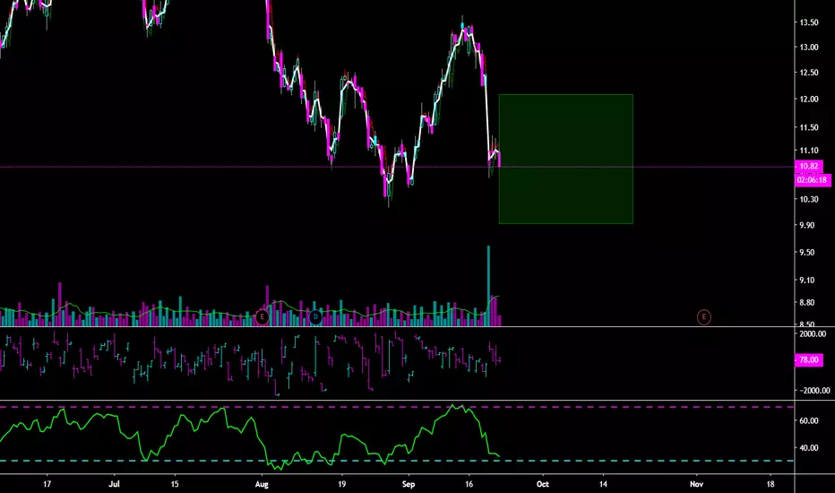Click the 2000.00 indicator scale label
The width and height of the screenshot is (835, 493).
tap(813, 333)
